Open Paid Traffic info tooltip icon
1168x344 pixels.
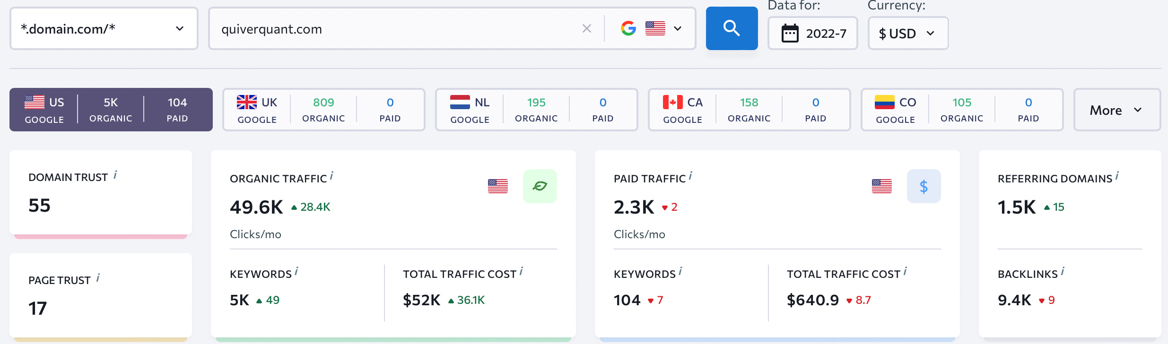point(690,176)
